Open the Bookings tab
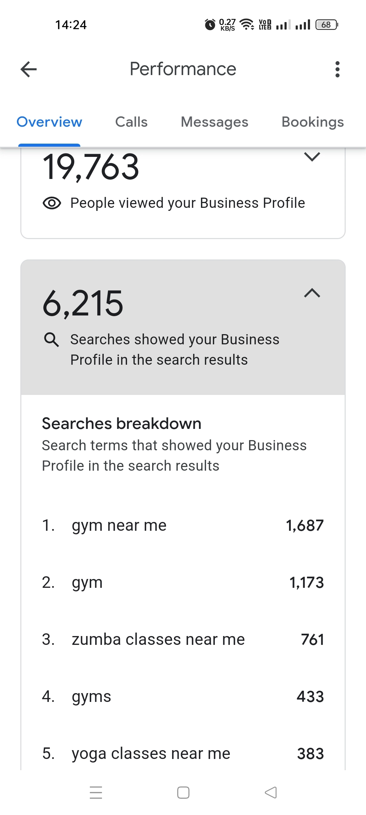366x815 pixels. (x=312, y=122)
